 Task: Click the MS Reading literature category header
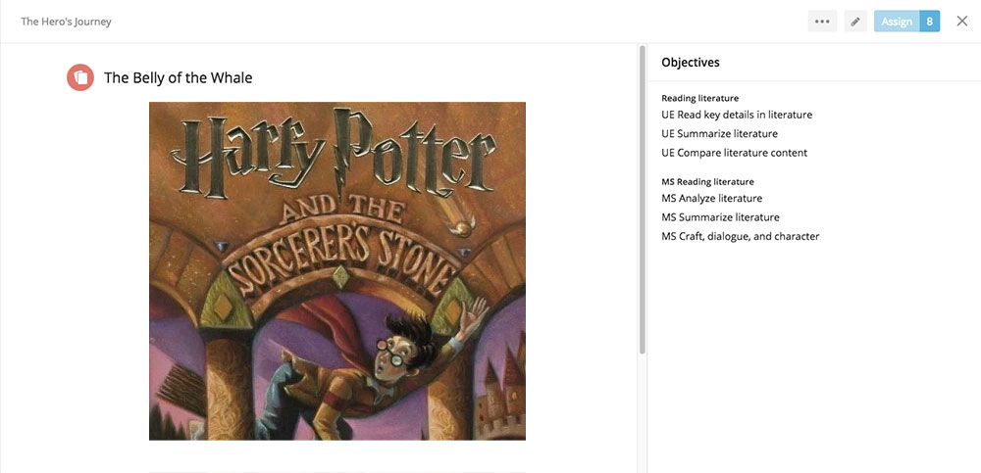[x=707, y=182]
